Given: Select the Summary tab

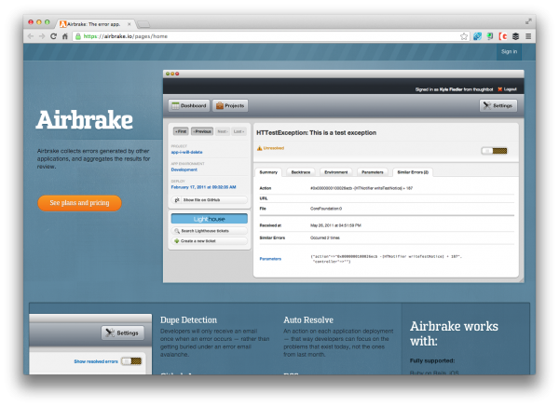Looking at the screenshot, I should [x=268, y=172].
